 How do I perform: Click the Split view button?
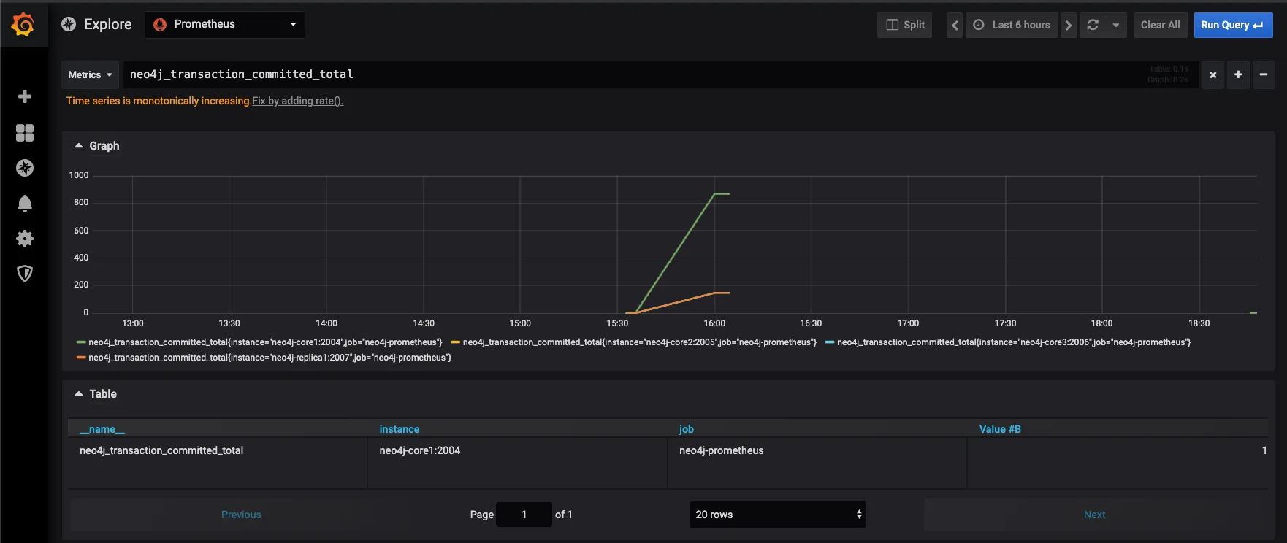point(905,25)
